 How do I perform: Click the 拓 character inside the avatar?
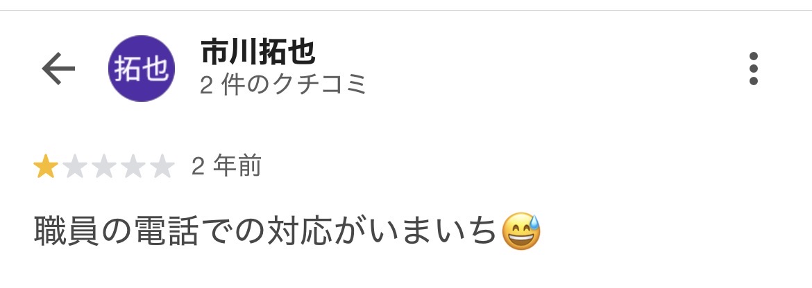click(128, 69)
